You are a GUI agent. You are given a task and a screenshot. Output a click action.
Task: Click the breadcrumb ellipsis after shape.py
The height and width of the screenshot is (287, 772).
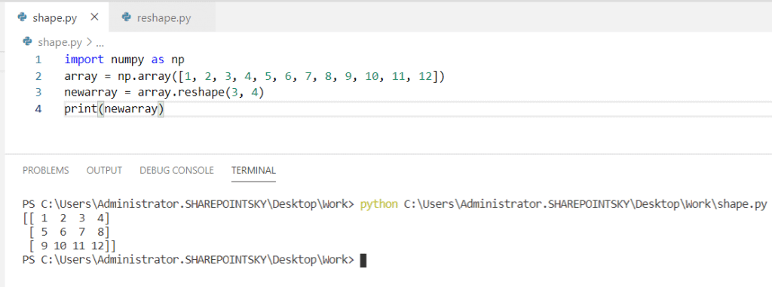point(100,44)
